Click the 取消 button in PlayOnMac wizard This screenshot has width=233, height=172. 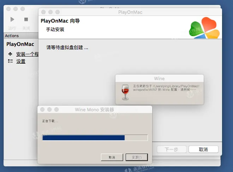pos(203,149)
